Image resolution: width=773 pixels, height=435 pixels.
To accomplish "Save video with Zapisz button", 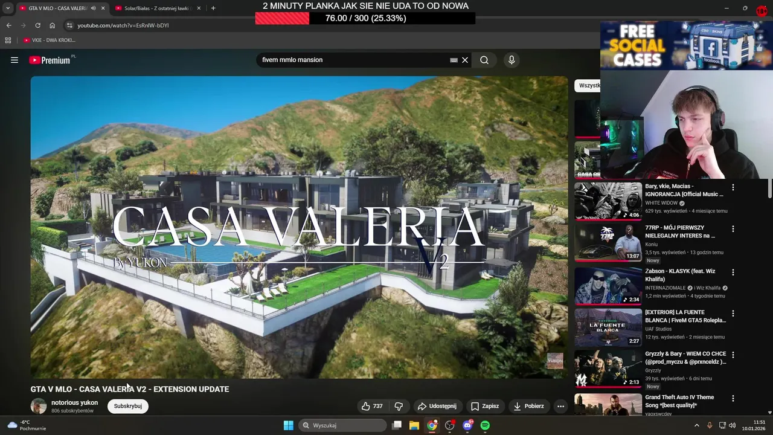I will (x=485, y=406).
